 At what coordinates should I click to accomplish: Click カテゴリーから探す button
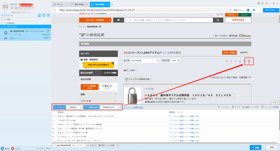[x=95, y=20]
